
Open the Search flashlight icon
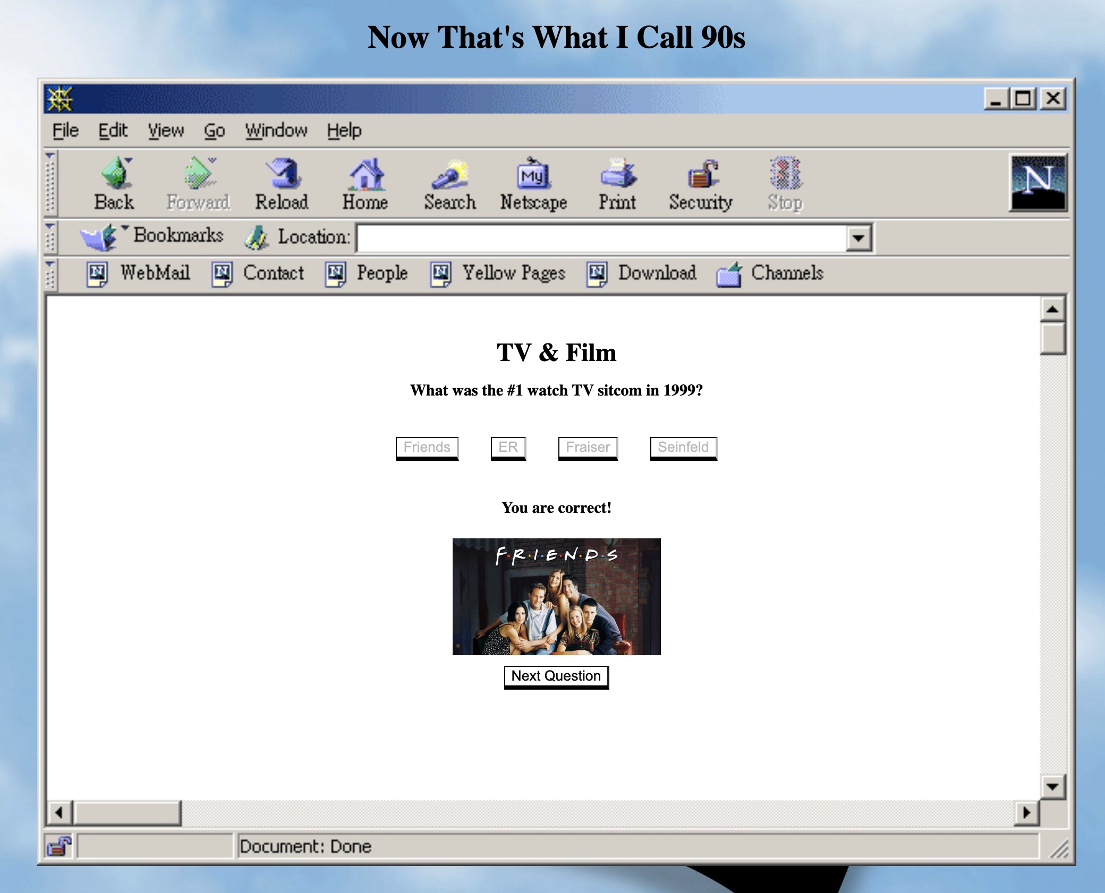[x=450, y=174]
